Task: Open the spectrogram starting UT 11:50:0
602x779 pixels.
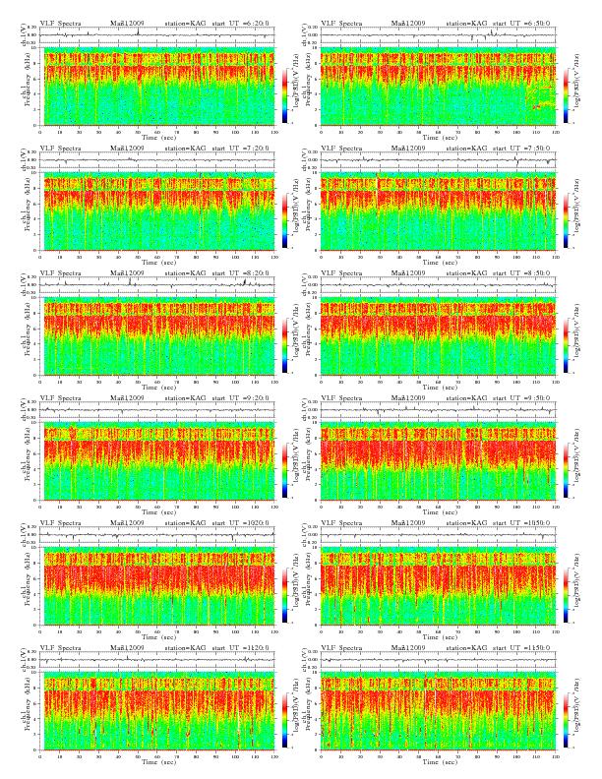Action: [438, 711]
